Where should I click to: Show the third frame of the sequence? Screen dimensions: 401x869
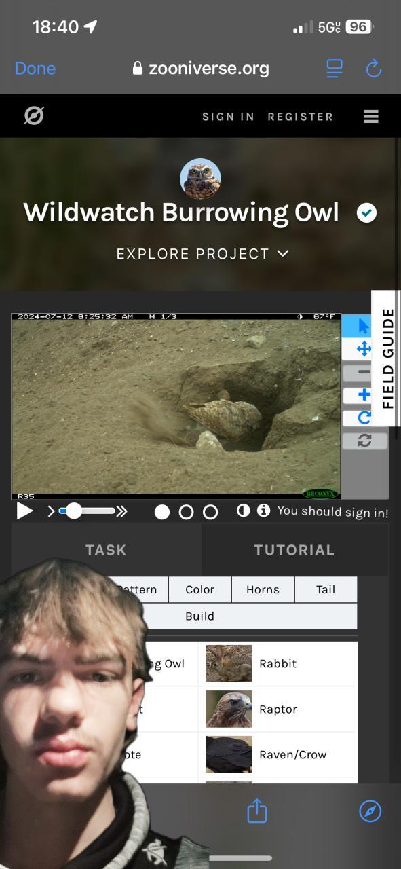click(211, 512)
